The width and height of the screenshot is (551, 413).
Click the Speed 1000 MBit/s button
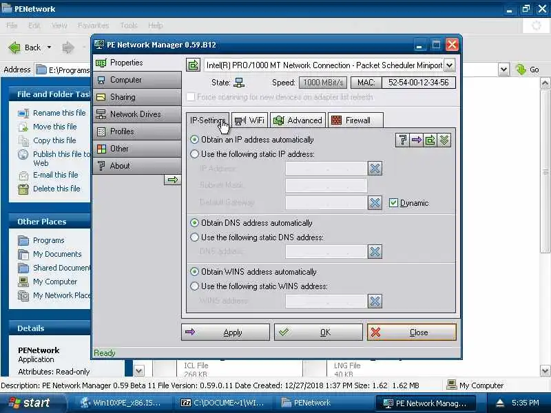[323, 83]
